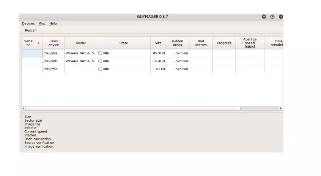Click the Started info label
Screen dimensions: 321x176
(30, 135)
